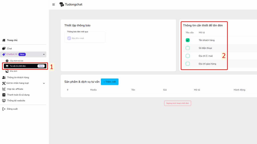Expand the Gửi tin nhắn hàng loạt chevron
This screenshot has height=144, width=257.
point(44,83)
